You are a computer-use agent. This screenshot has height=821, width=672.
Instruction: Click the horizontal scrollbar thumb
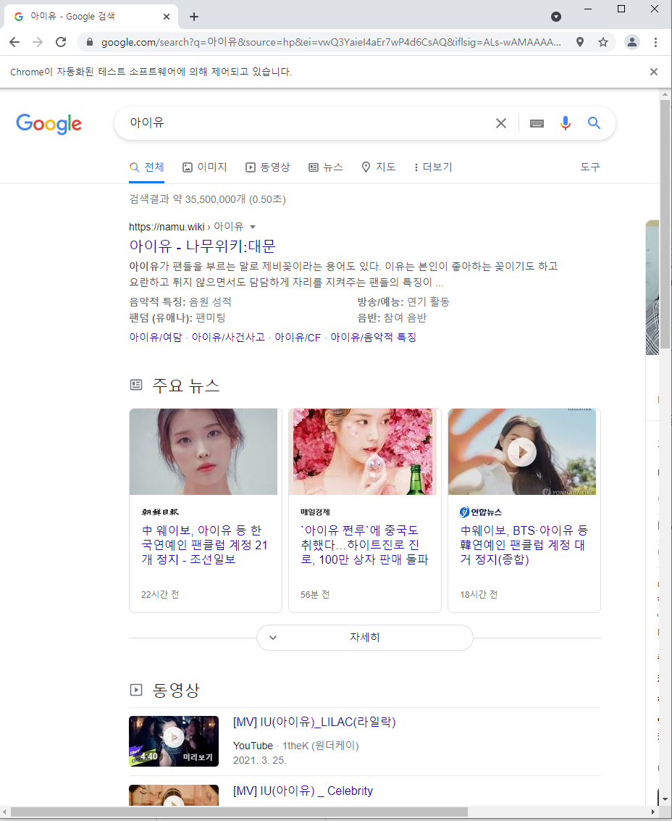coord(239,812)
